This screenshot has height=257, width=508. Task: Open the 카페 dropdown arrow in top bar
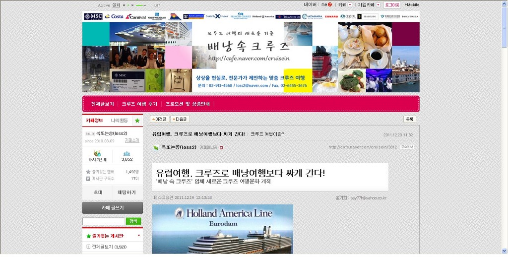coord(350,5)
